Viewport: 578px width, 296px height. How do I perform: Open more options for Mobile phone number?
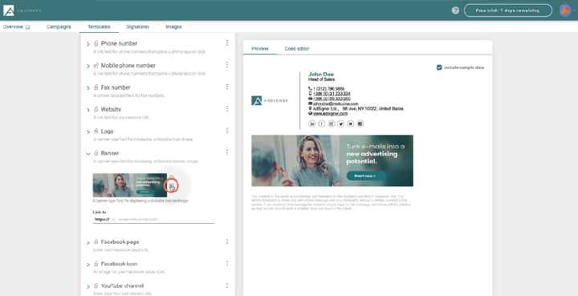click(x=227, y=65)
